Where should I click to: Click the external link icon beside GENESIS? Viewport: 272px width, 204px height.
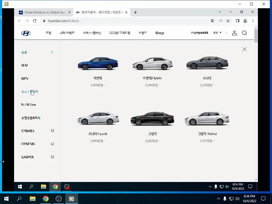(x=52, y=144)
